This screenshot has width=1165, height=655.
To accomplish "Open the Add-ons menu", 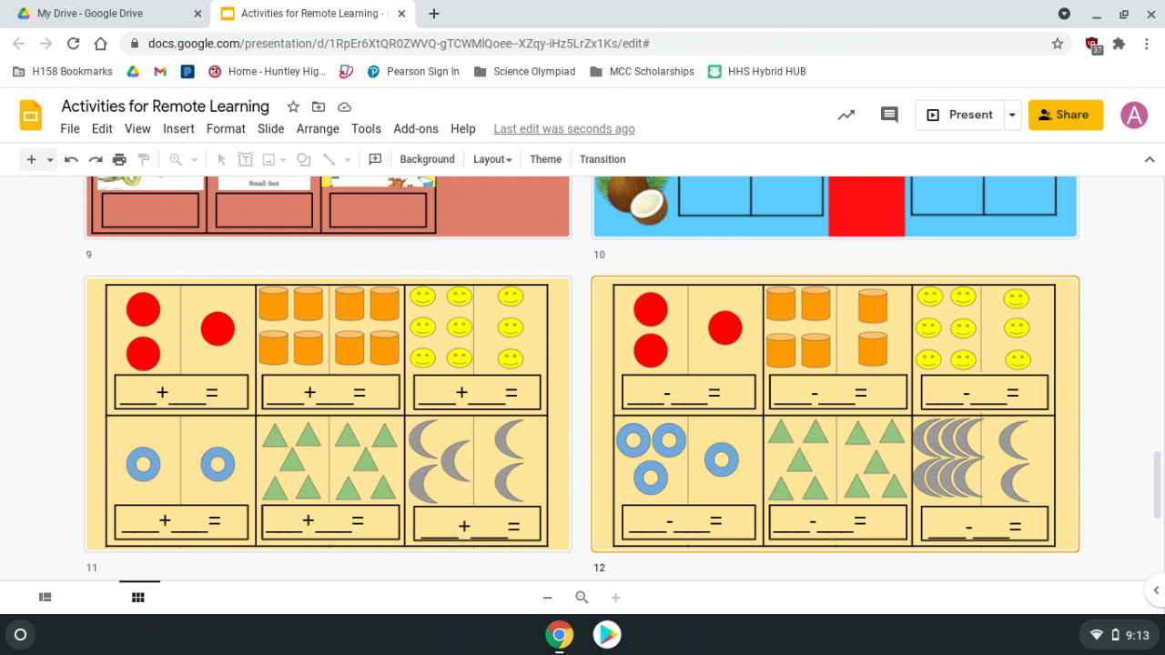I will (x=416, y=128).
